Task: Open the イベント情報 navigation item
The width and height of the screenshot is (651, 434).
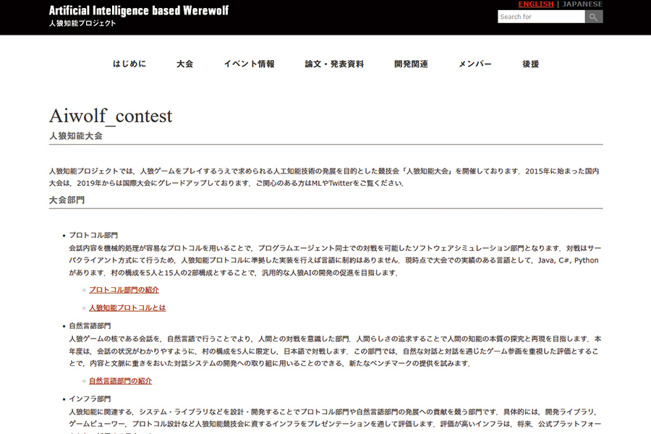Action: tap(249, 64)
